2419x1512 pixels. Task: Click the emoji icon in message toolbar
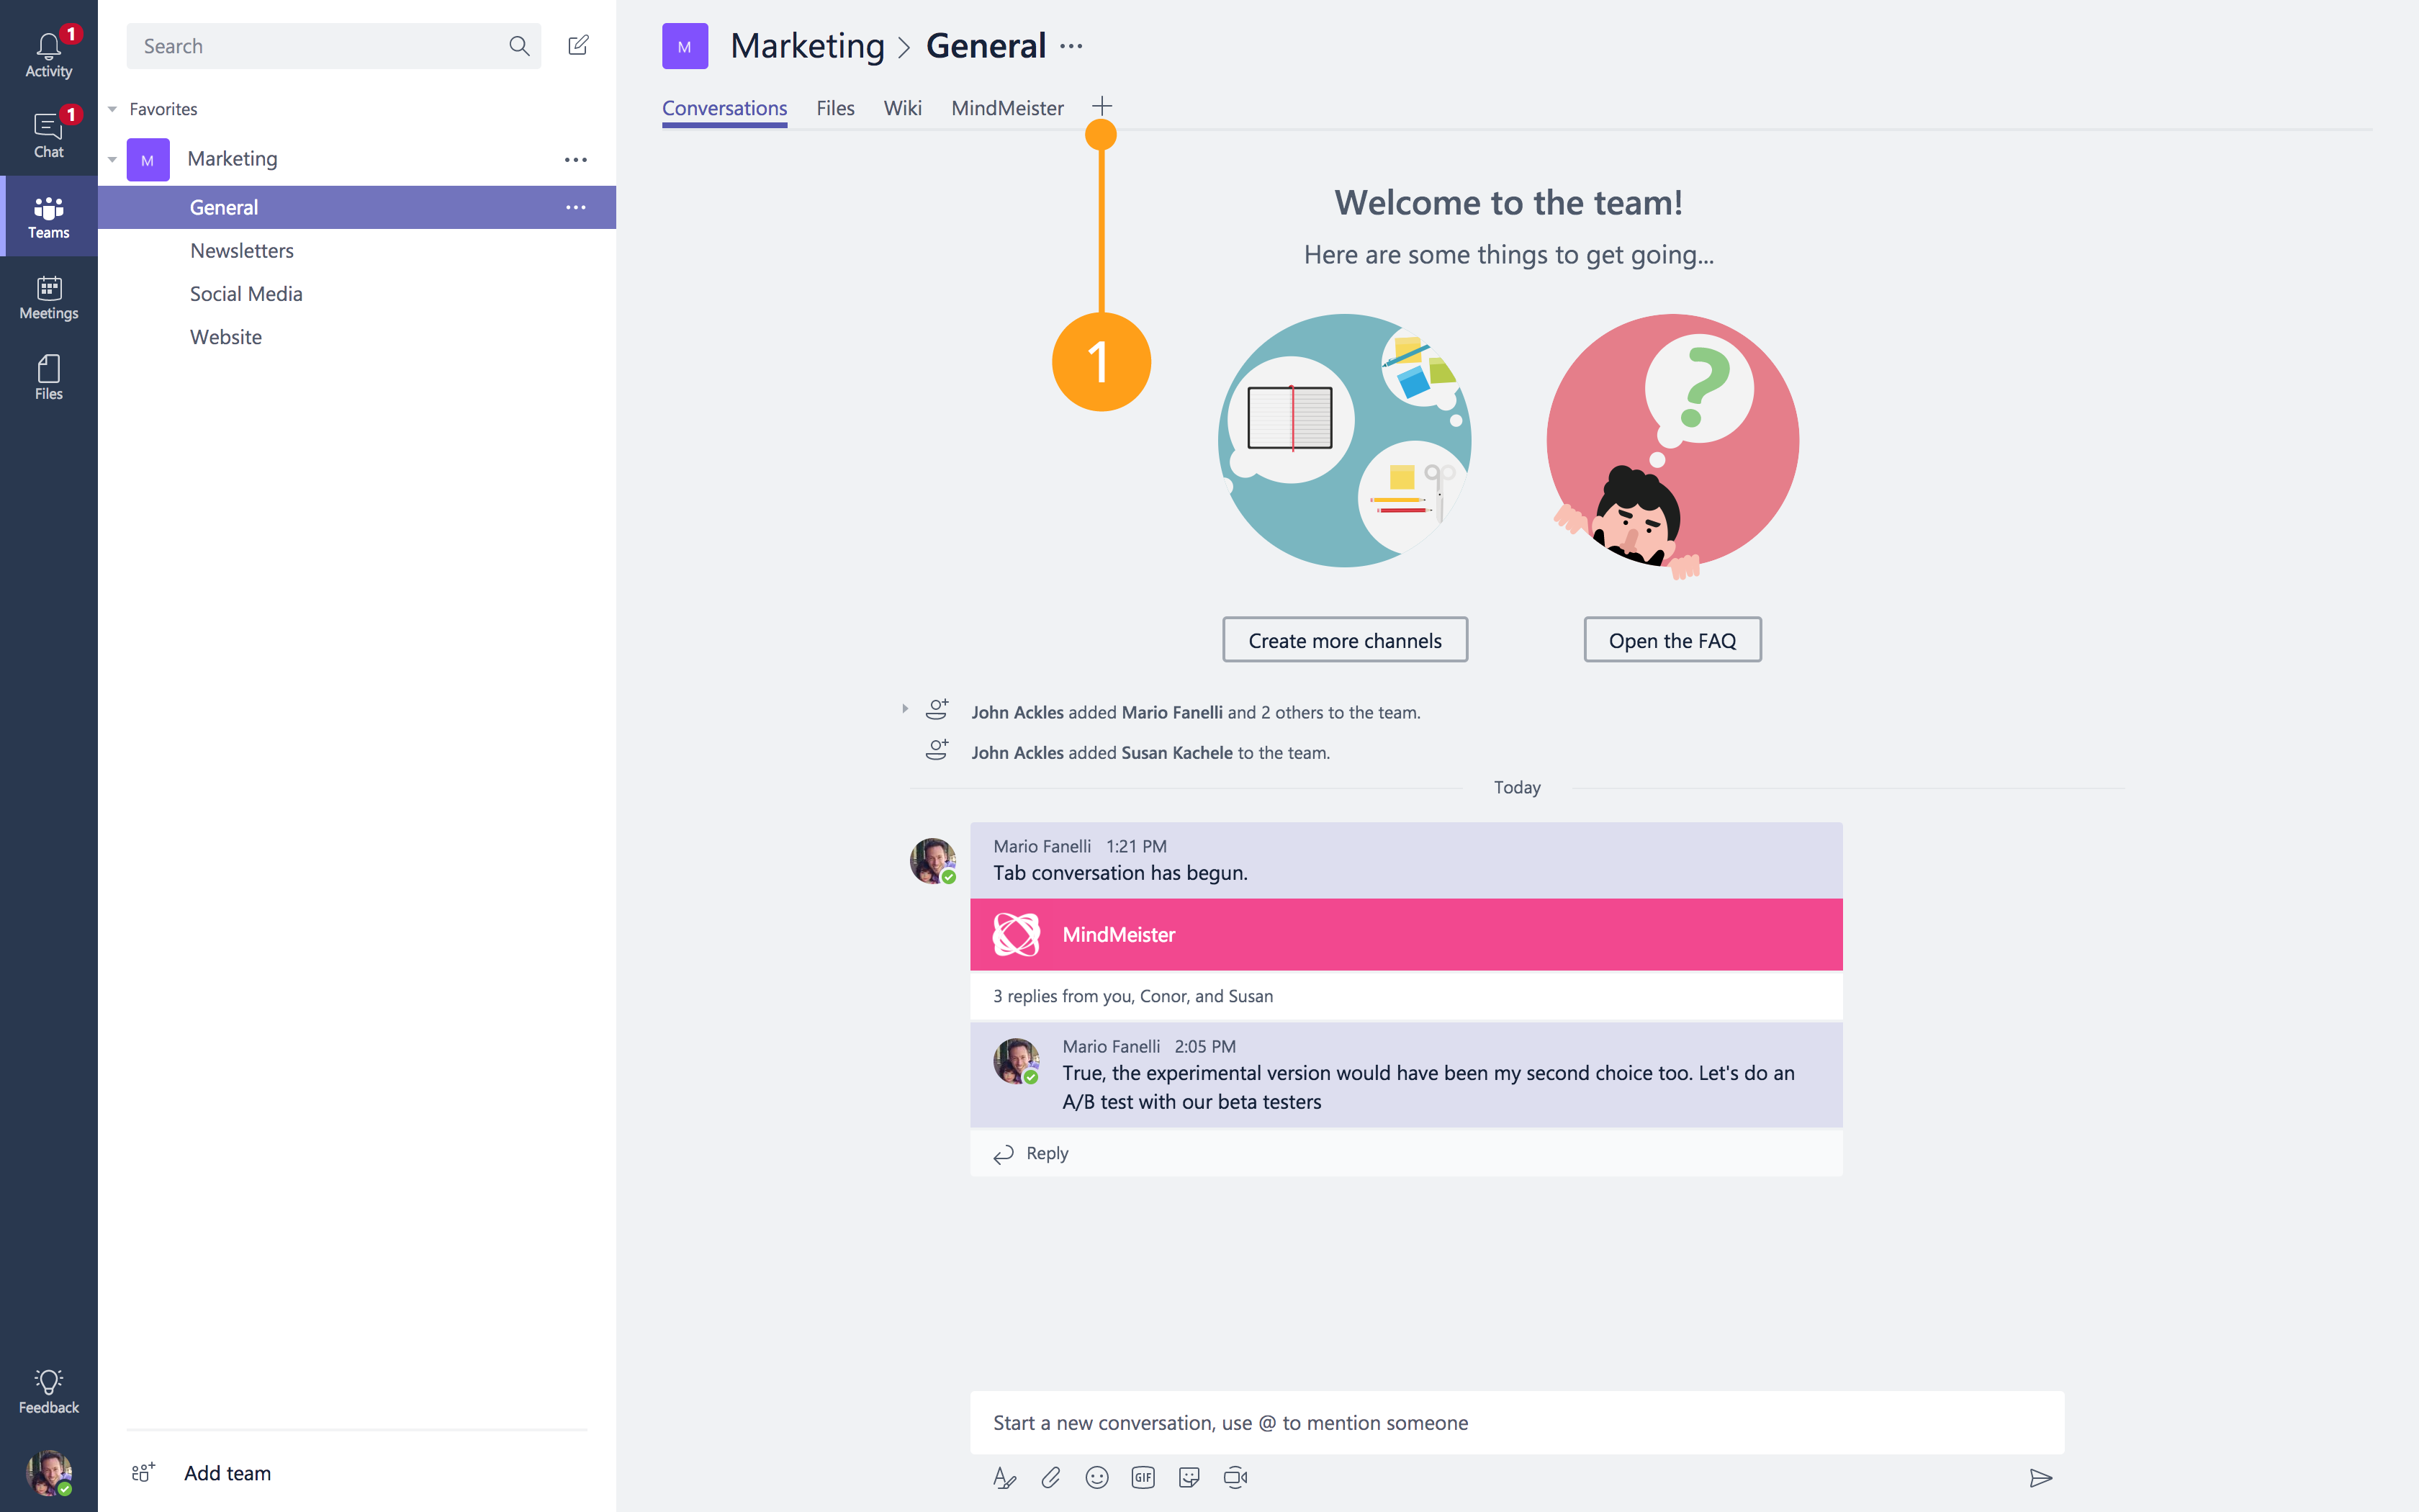(1096, 1477)
